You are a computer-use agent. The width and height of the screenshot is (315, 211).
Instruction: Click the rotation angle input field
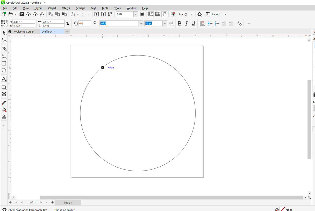click(85, 24)
